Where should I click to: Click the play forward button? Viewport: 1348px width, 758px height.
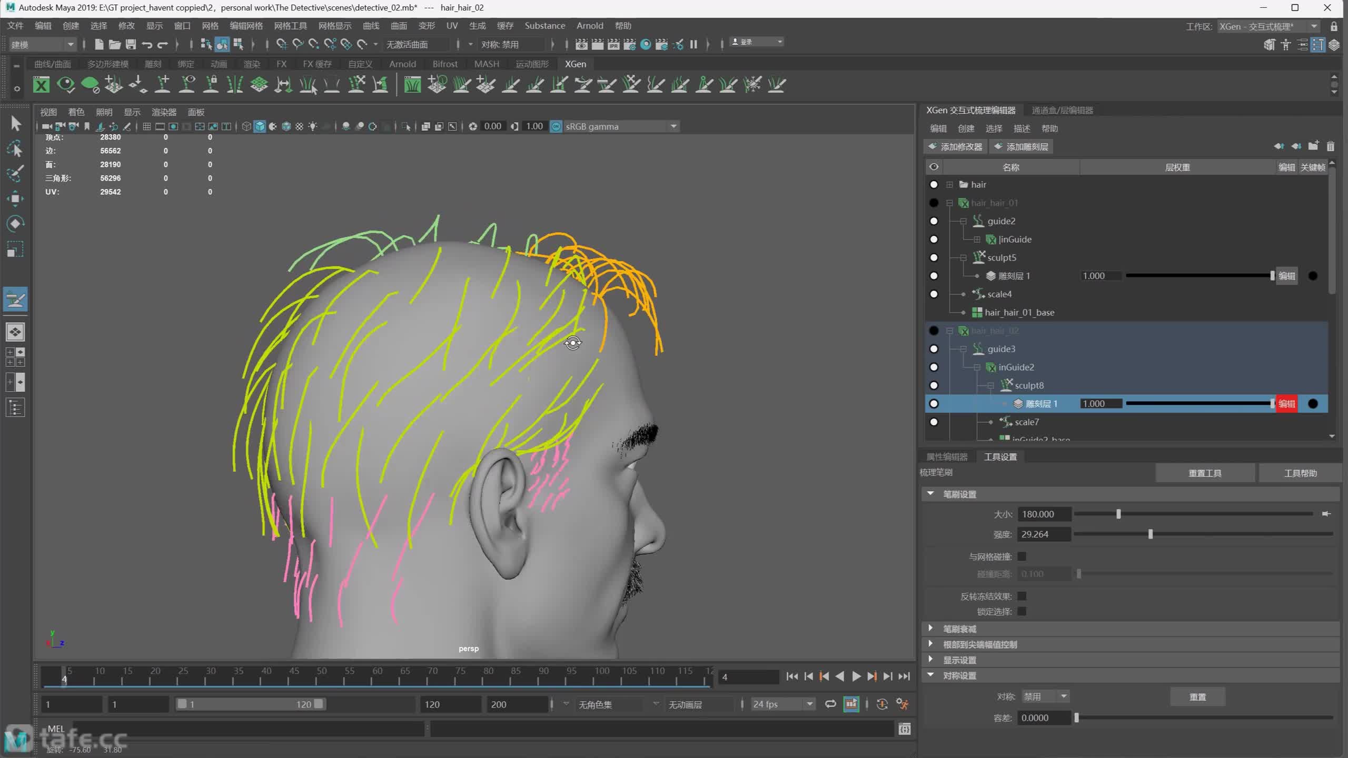click(x=856, y=676)
